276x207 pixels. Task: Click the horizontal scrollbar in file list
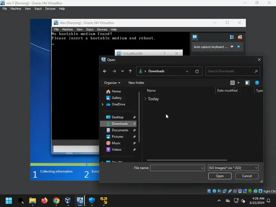coord(187,160)
